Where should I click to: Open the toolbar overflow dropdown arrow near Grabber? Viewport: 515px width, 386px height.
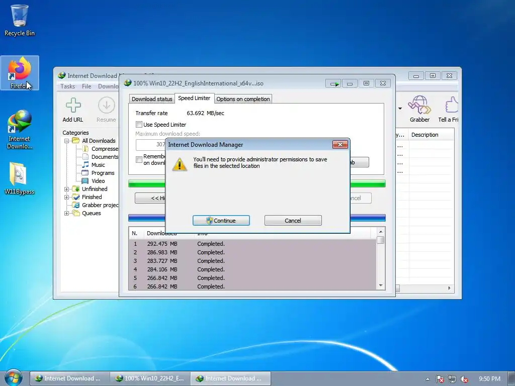[400, 109]
